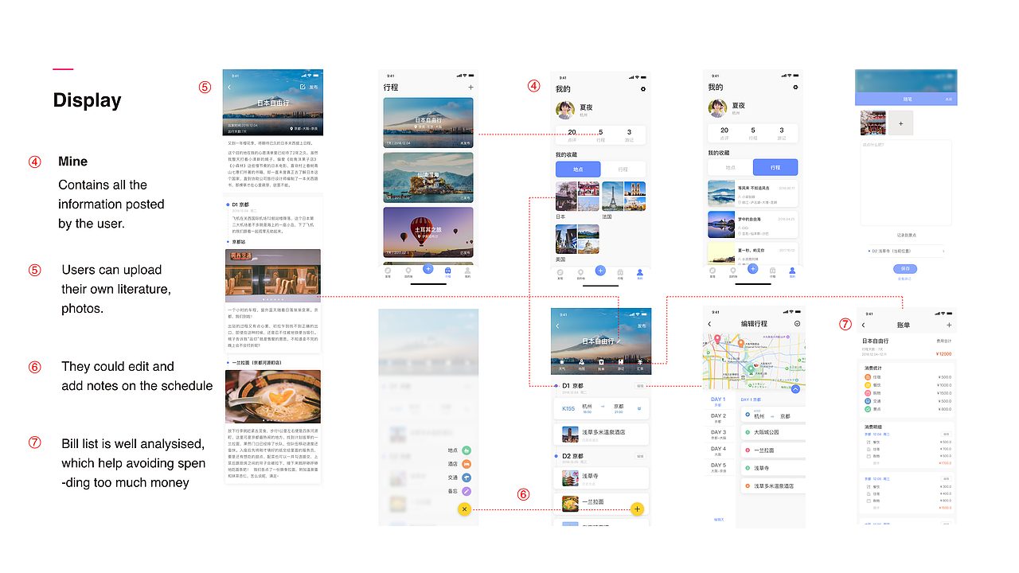Open 天气 weather shortcut

[x=561, y=364]
